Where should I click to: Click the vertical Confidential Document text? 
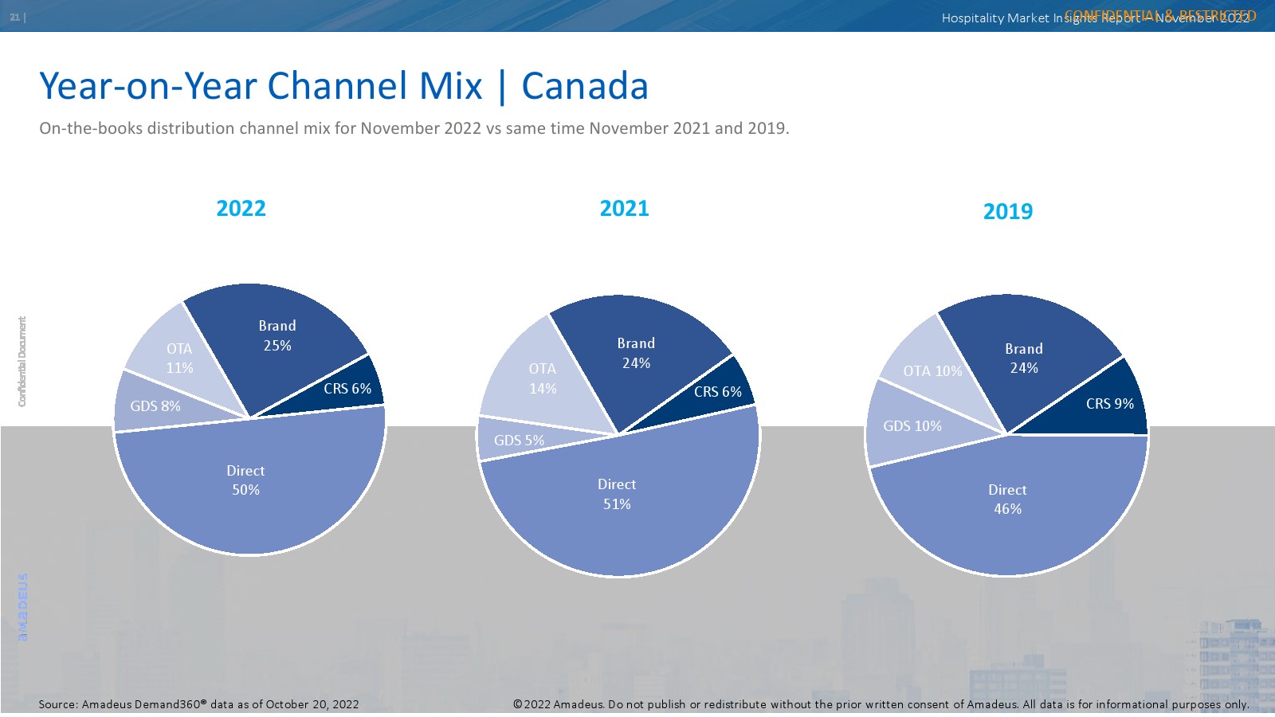(x=22, y=361)
